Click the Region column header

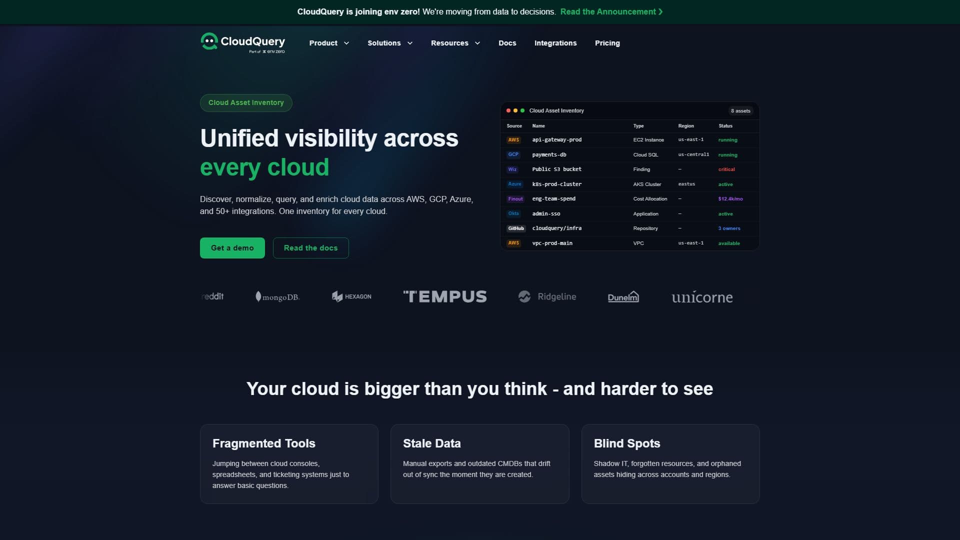(686, 126)
